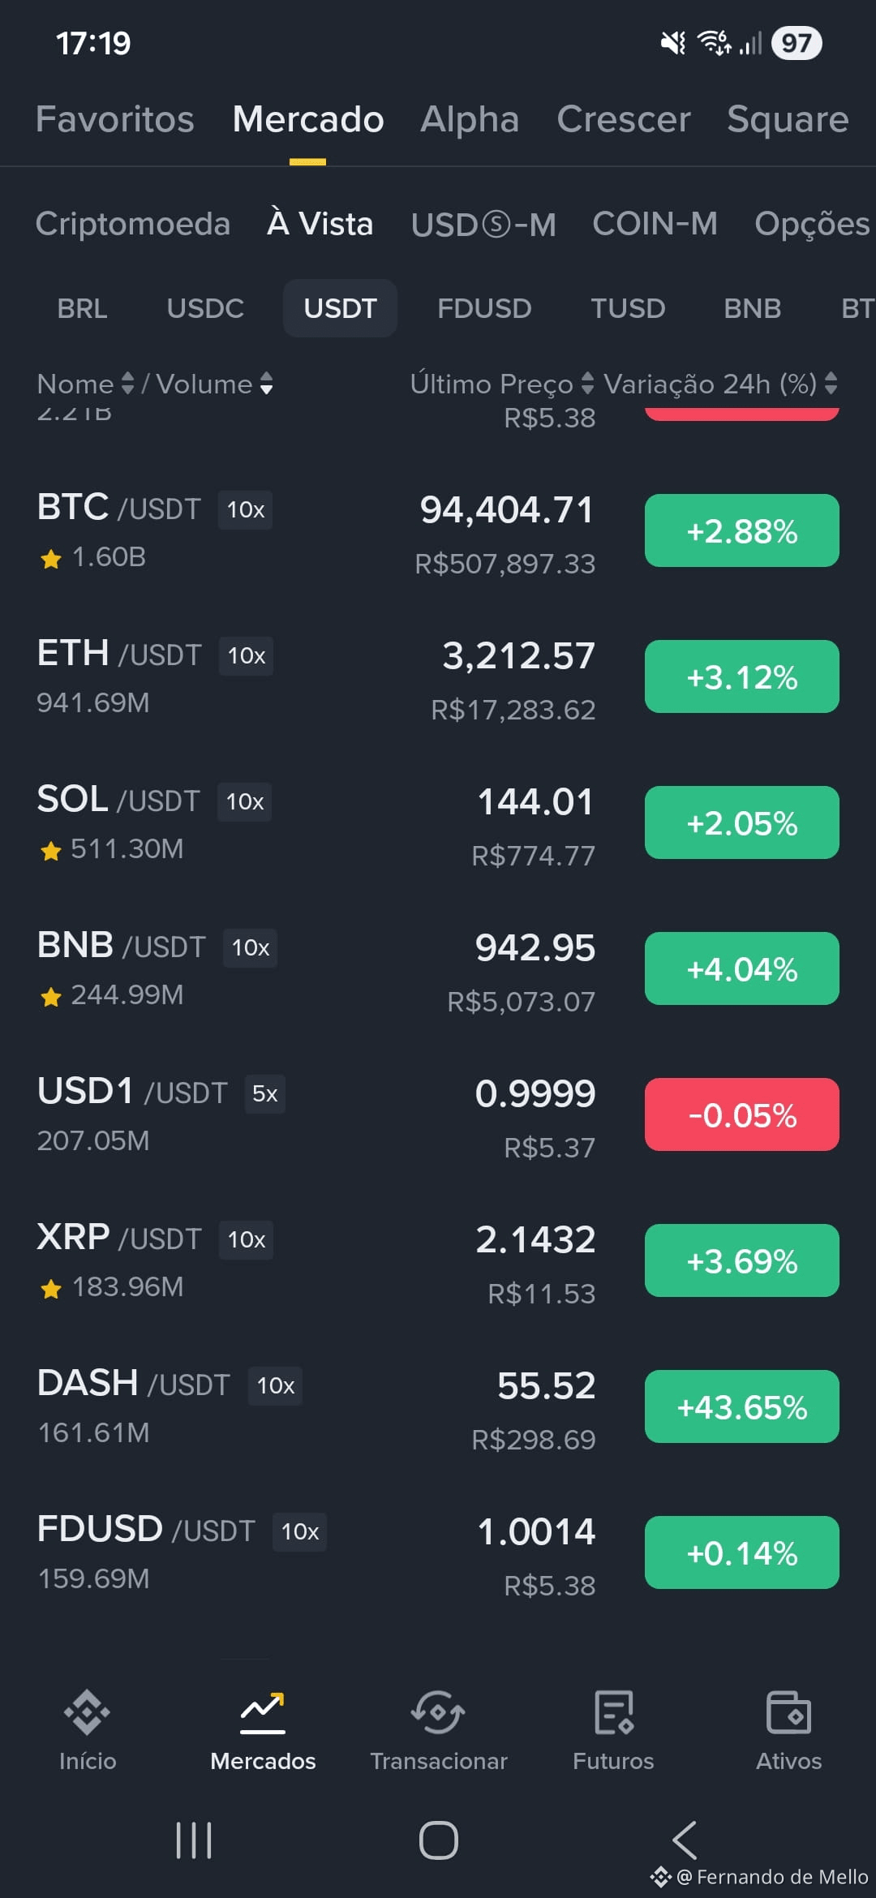The image size is (876, 1898).
Task: Toggle favorite star on XRP/USDT
Action: [x=51, y=1288]
